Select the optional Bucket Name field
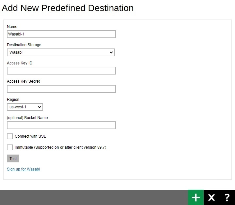Screen dimensions: 235x205 point(61,125)
